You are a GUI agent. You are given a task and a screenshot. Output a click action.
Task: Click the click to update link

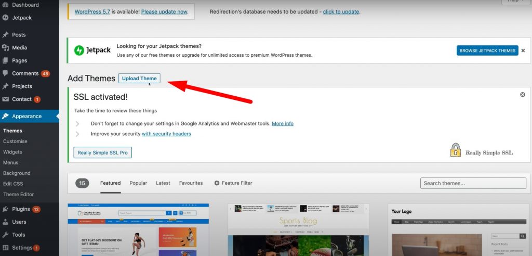(341, 11)
